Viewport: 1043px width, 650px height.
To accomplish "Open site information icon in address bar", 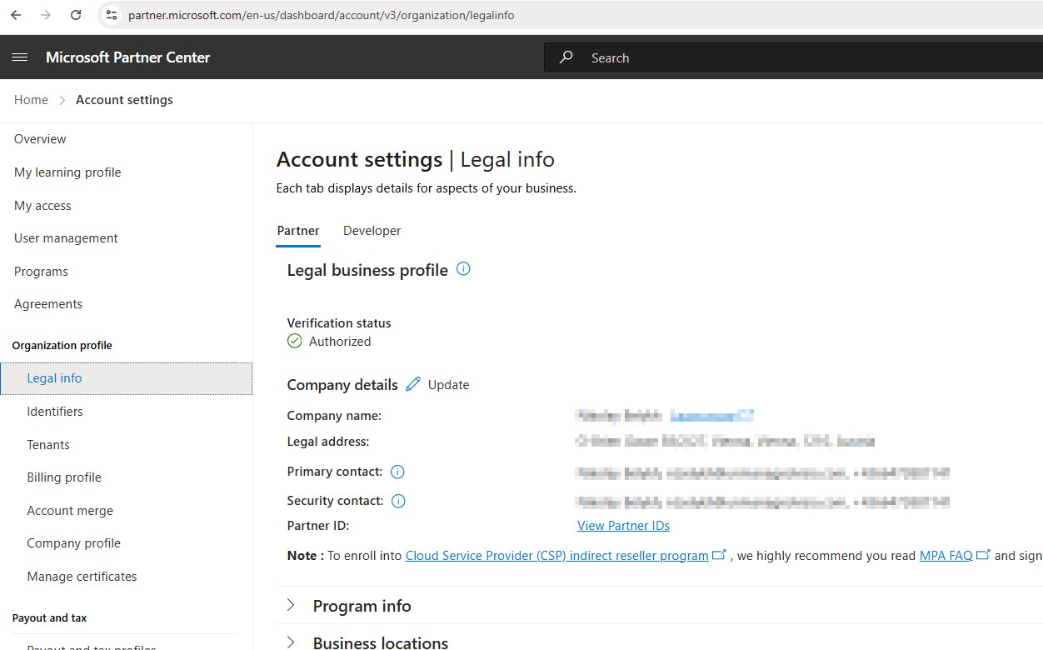I will (x=112, y=15).
